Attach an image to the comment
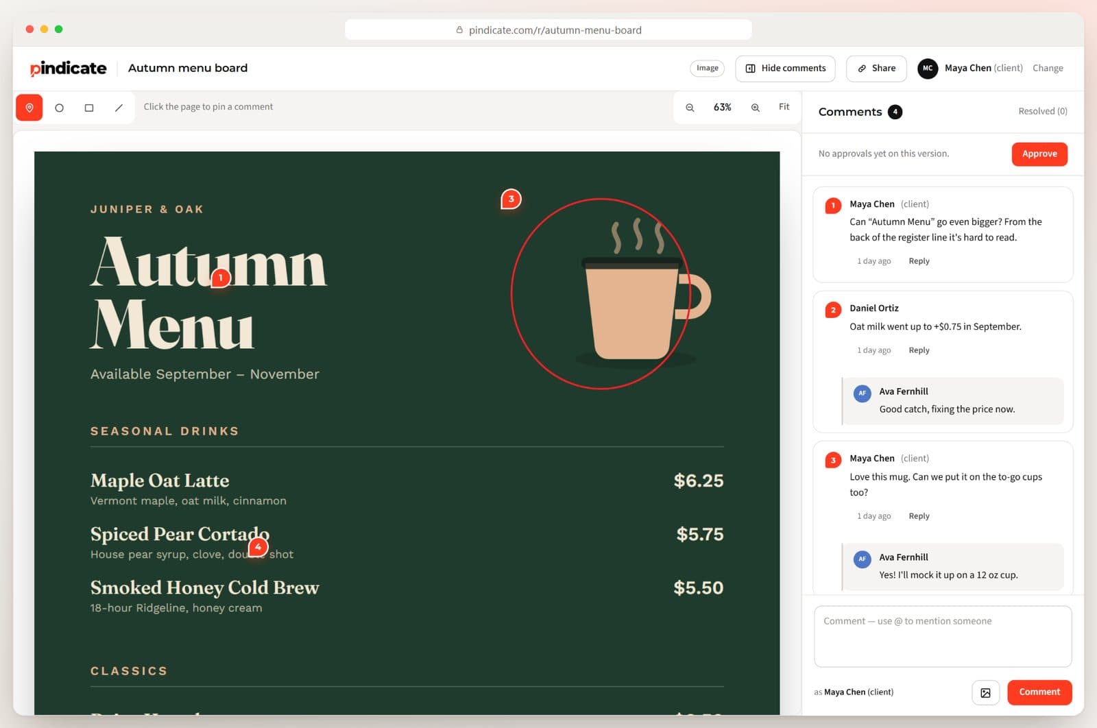 pyautogui.click(x=985, y=692)
